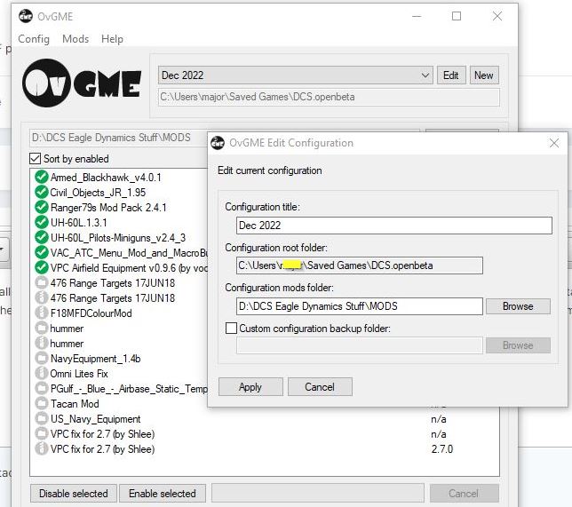Screen dimensions: 572x507
Task: Click the icon next to PGulf_-_Blue_-_Airbase_Static_Temp
Action: [42, 388]
